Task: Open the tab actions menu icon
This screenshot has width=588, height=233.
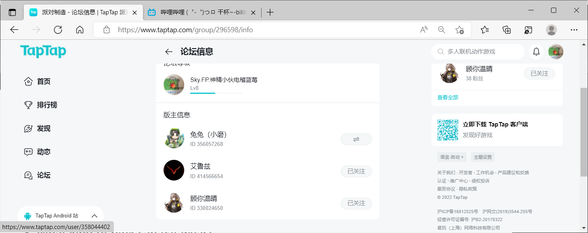Action: pyautogui.click(x=12, y=12)
